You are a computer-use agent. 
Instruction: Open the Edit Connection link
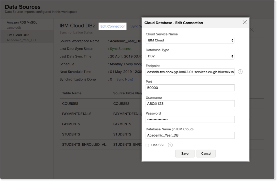113,26
